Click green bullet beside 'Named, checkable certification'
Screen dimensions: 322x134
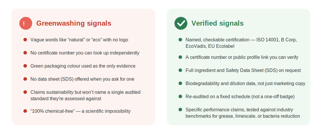[x=180, y=40]
